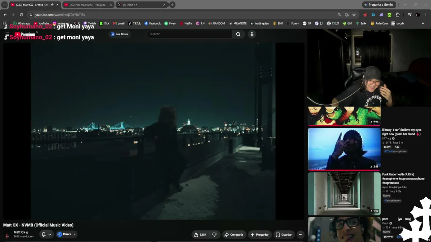Expand notification bell options dropdown
This screenshot has height=242, width=431.
point(50,235)
